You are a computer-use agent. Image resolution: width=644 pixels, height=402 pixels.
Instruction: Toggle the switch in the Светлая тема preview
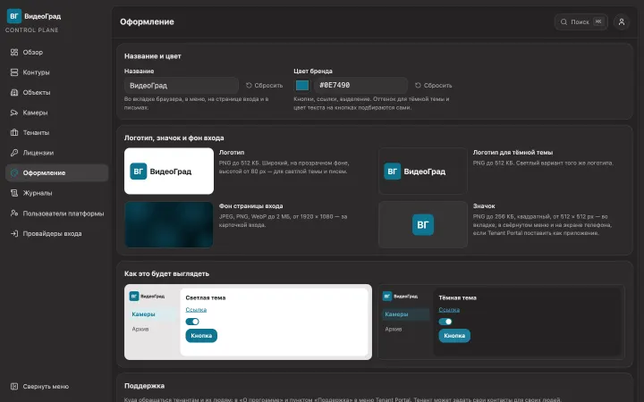pyautogui.click(x=192, y=322)
